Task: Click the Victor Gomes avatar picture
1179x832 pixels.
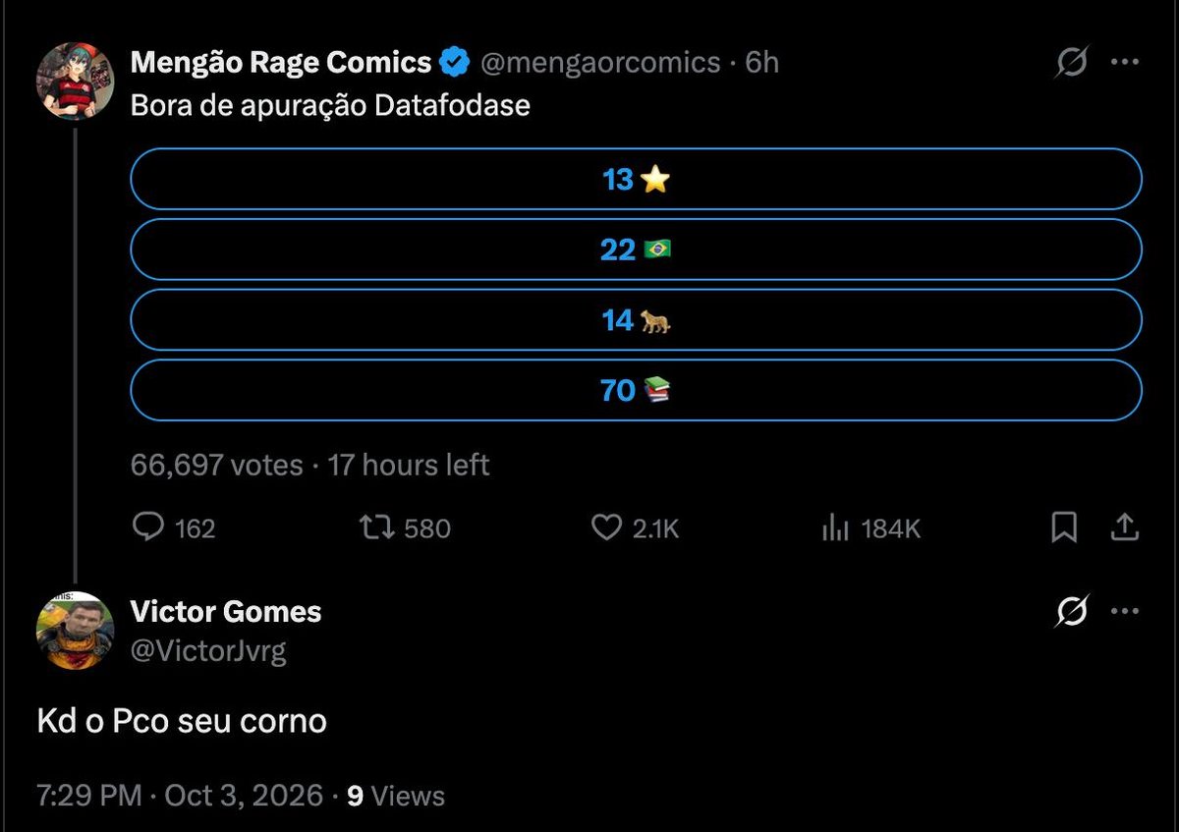Action: pyautogui.click(x=76, y=631)
